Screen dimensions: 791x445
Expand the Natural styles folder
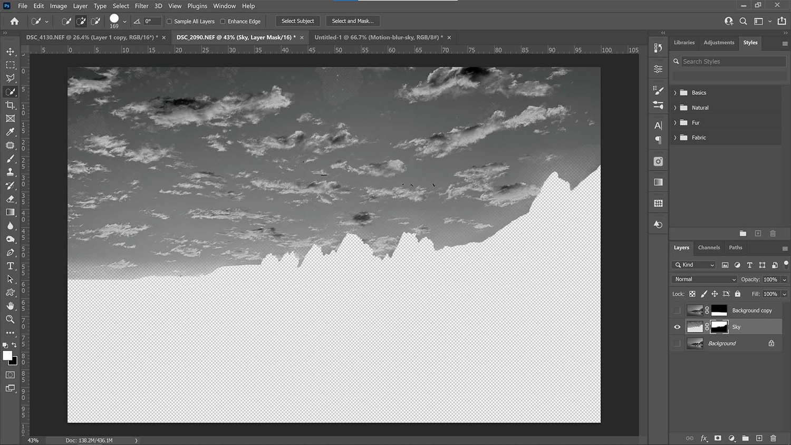point(675,108)
